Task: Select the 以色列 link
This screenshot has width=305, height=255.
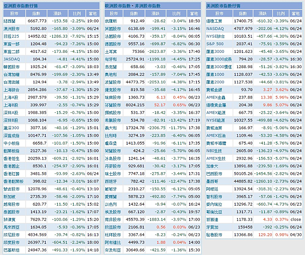Action: click(111, 204)
